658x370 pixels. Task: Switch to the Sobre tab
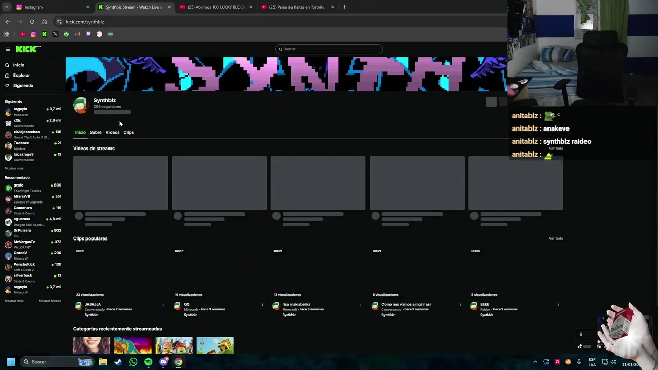(x=96, y=132)
